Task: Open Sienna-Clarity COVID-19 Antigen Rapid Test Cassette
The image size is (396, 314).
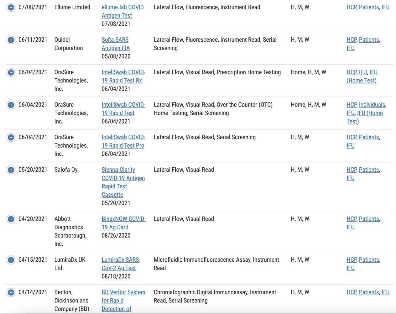Action: (123, 182)
